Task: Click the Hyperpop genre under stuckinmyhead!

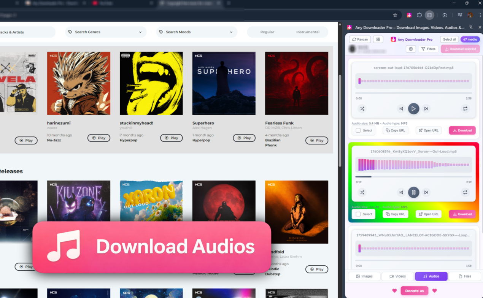Action: pos(129,140)
